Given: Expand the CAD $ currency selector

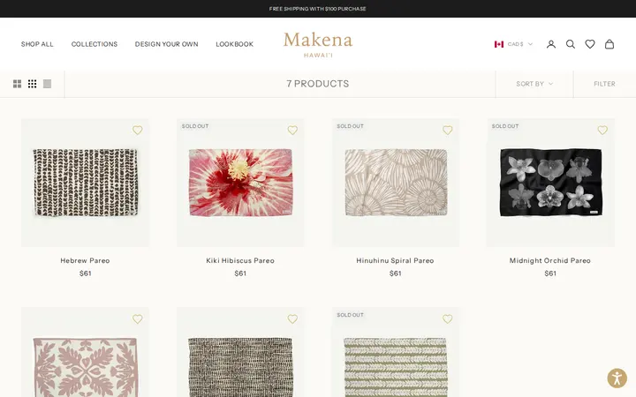Looking at the screenshot, I should coord(519,44).
